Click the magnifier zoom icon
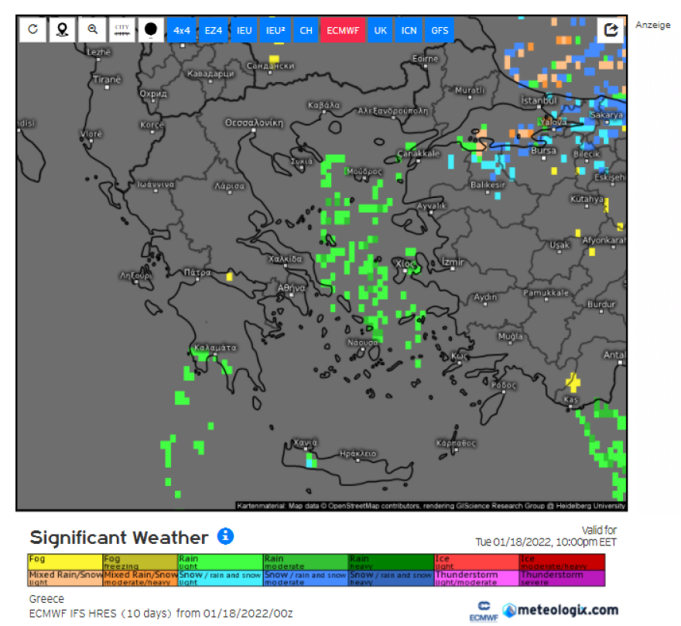 (92, 29)
